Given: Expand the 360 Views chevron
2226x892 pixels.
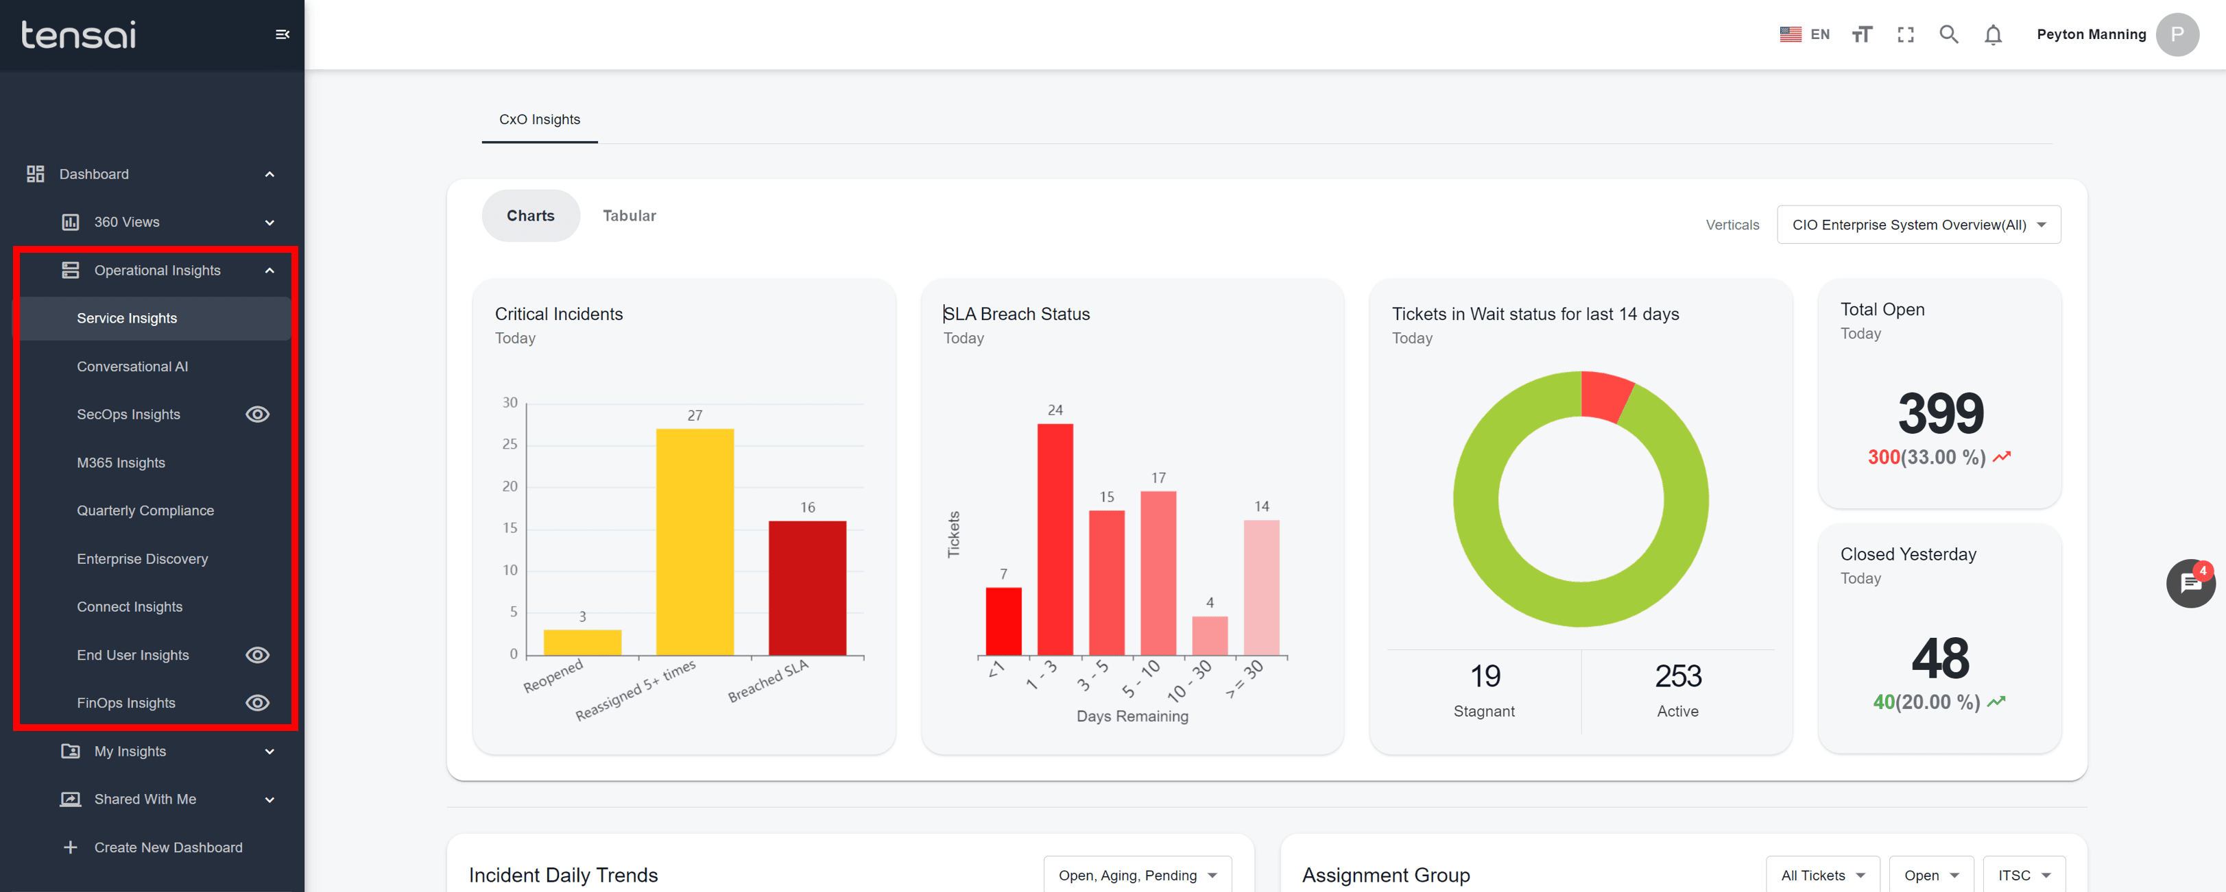Looking at the screenshot, I should click(x=270, y=223).
